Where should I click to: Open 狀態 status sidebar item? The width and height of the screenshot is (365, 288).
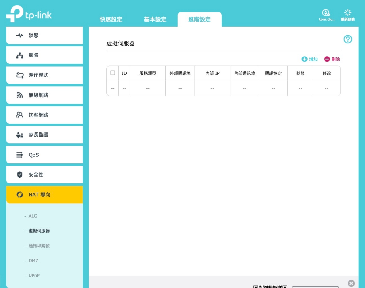(x=44, y=36)
